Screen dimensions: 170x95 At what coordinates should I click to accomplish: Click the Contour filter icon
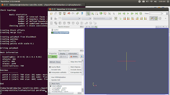(x=56, y=23)
